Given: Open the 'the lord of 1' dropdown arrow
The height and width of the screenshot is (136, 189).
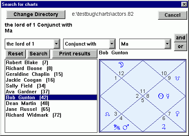Looking at the screenshot, I should click(x=57, y=44).
